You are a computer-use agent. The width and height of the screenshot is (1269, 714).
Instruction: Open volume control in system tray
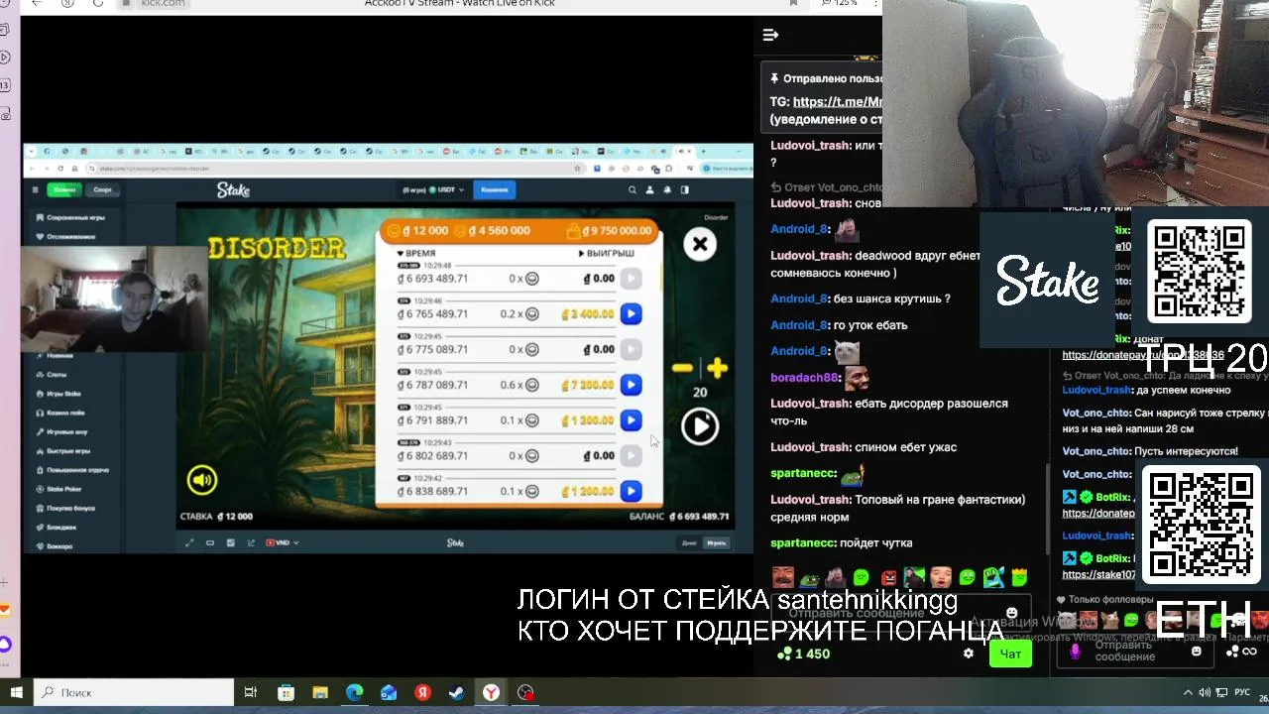1205,692
